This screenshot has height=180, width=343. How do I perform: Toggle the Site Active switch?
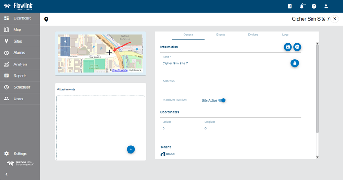point(222,100)
